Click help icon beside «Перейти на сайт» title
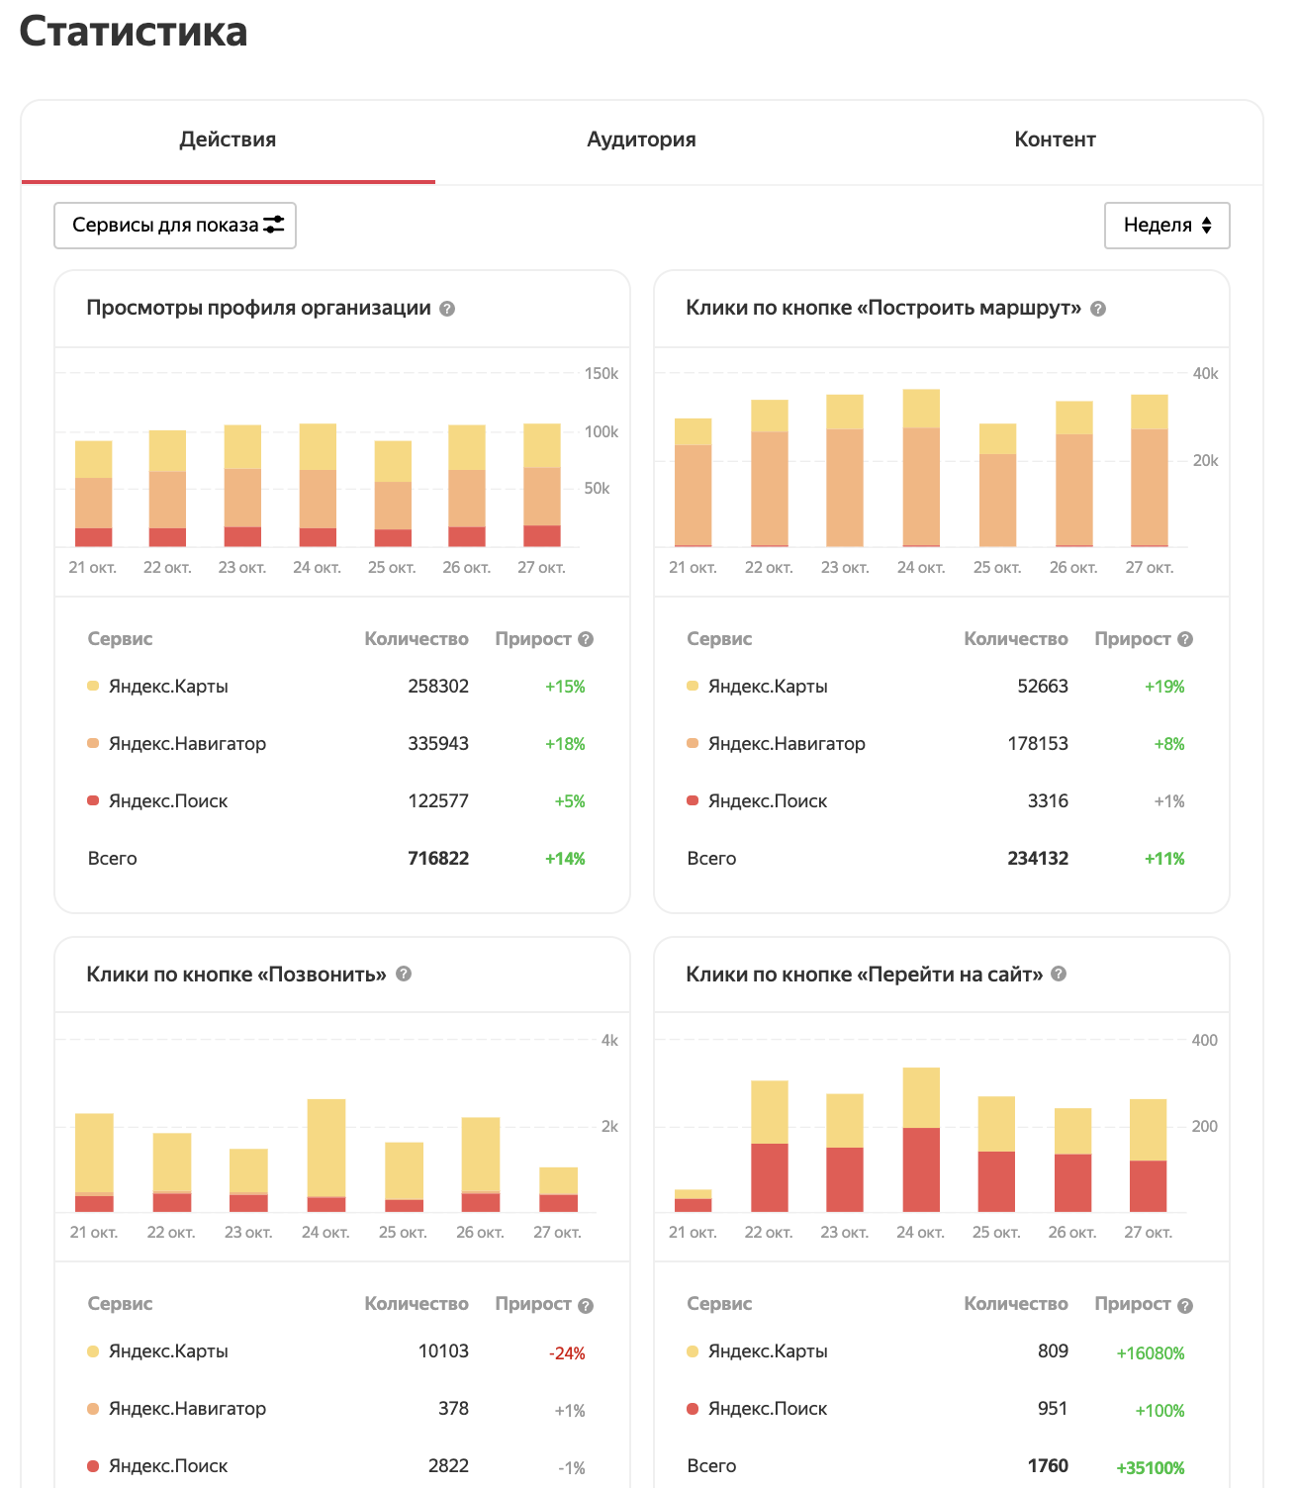1298x1488 pixels. click(x=1059, y=974)
